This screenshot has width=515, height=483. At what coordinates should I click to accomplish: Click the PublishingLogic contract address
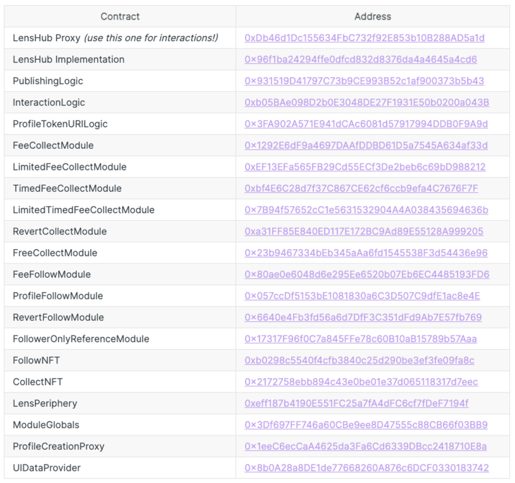[x=364, y=81]
